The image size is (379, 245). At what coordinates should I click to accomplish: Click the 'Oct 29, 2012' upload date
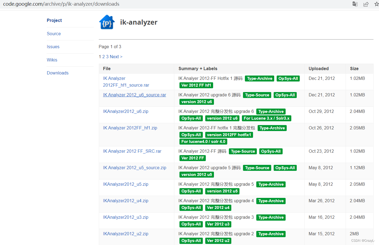click(x=321, y=111)
